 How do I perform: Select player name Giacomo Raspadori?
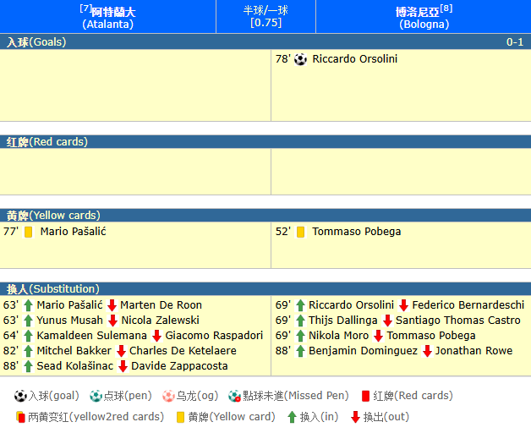pos(214,336)
